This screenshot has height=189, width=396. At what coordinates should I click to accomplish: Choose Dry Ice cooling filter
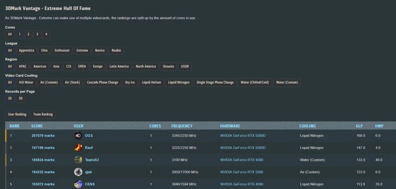[x=130, y=82]
